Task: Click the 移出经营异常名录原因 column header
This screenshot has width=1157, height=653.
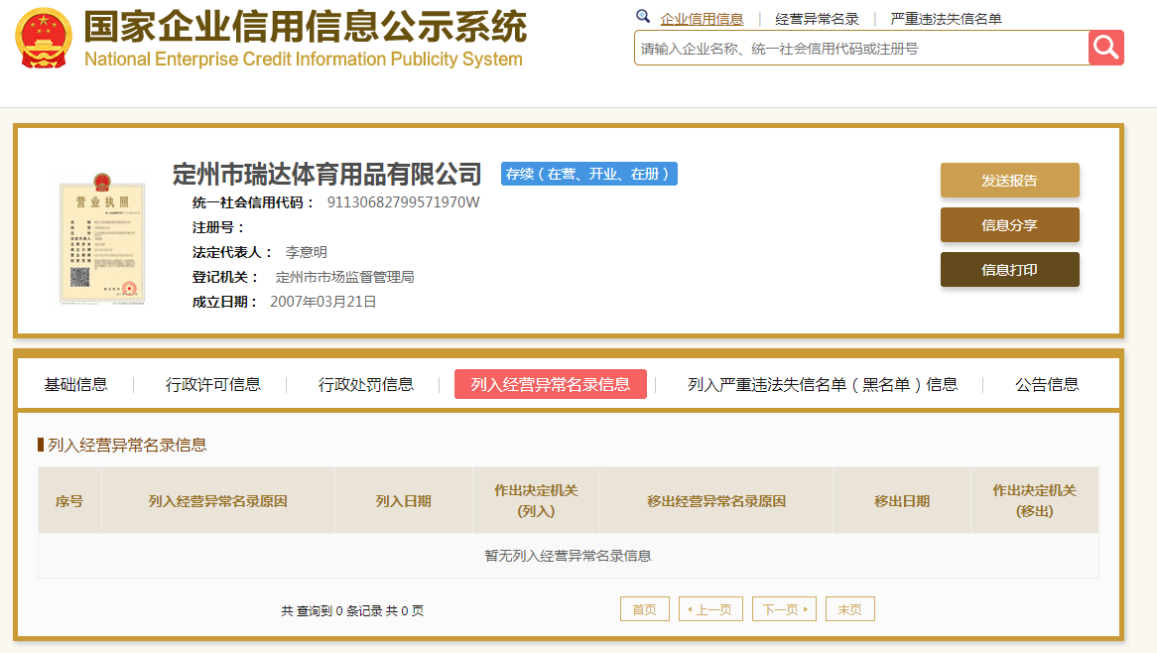Action: [716, 501]
